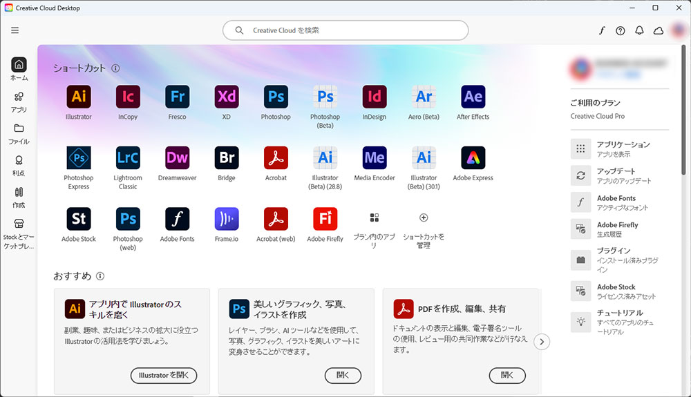Click the notifications bell icon

click(639, 30)
